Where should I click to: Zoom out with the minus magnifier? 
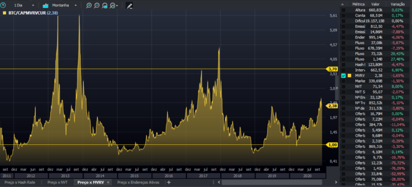point(97,5)
